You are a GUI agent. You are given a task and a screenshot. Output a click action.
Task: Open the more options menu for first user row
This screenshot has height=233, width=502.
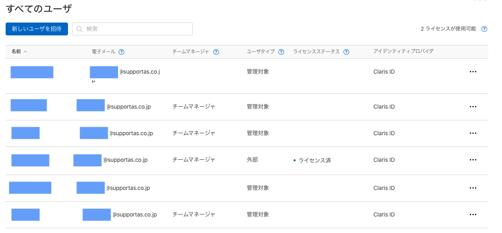pos(473,72)
